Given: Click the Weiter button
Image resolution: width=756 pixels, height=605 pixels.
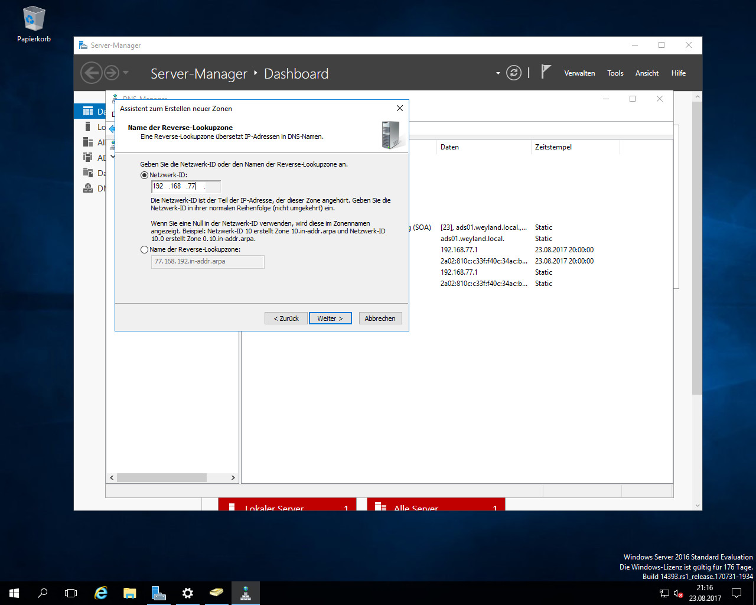Looking at the screenshot, I should (330, 318).
